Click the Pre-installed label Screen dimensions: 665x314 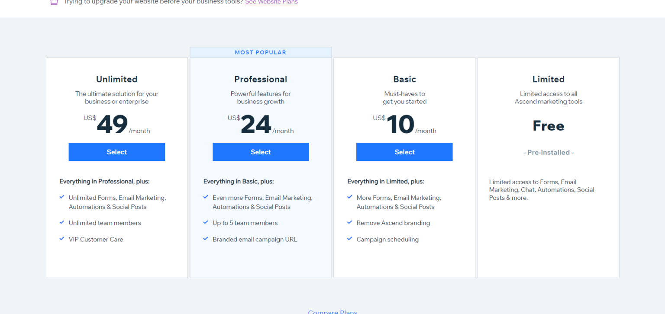coord(548,152)
